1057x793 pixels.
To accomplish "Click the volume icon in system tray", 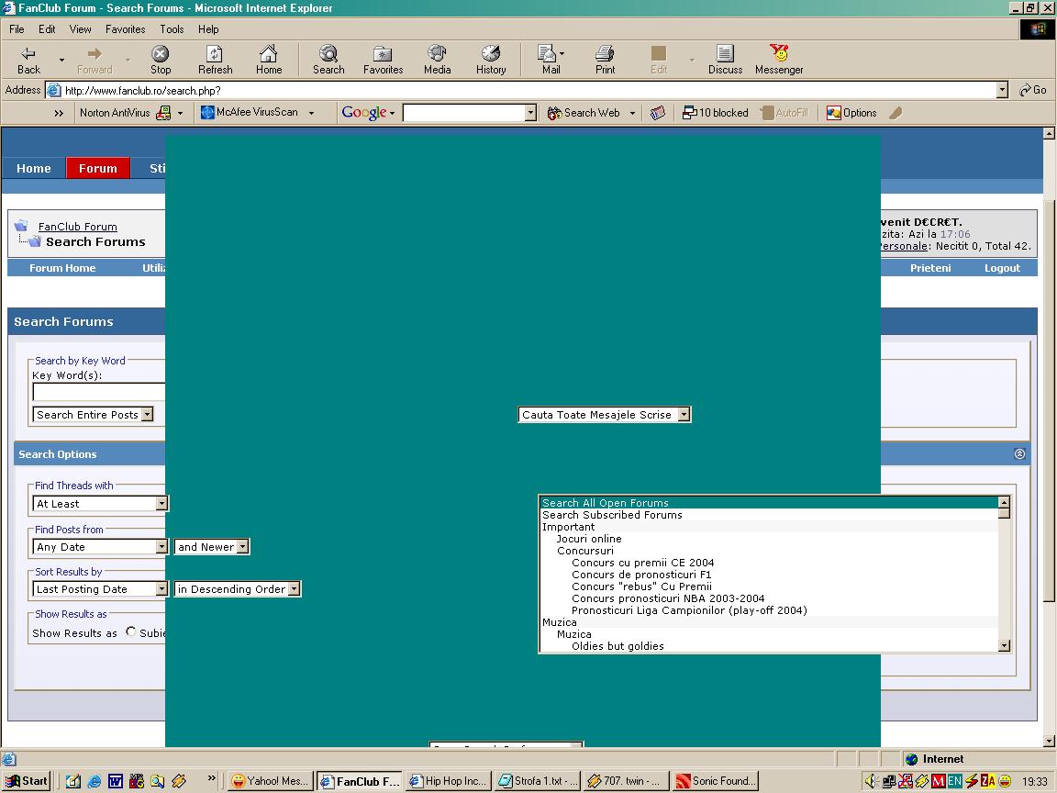I will [871, 781].
